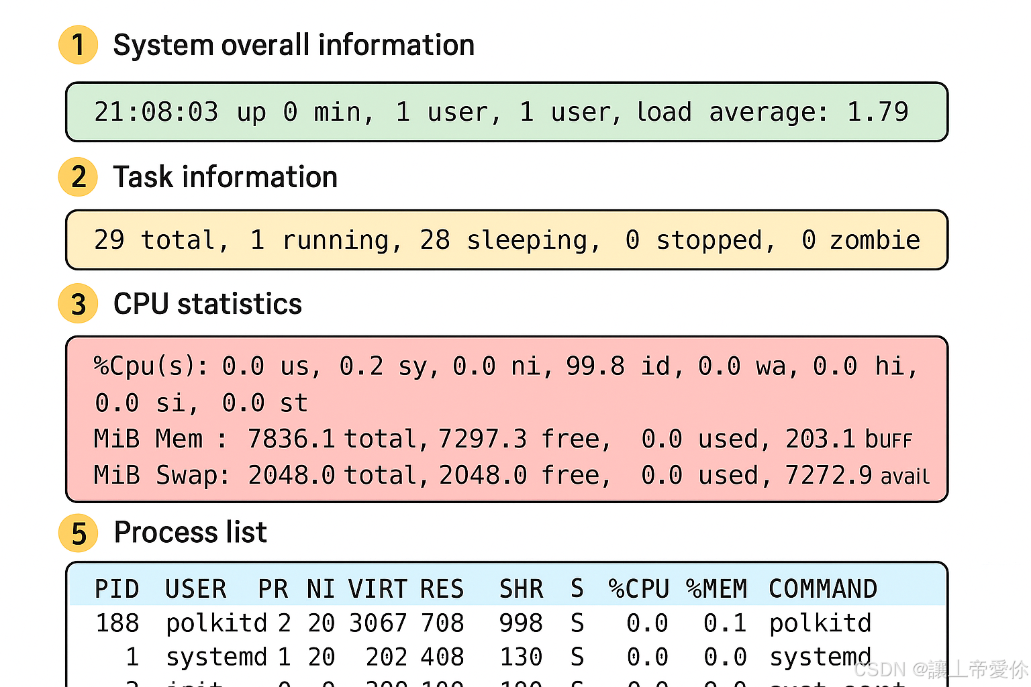Select the 7836.1 total memory value

pyautogui.click(x=291, y=439)
